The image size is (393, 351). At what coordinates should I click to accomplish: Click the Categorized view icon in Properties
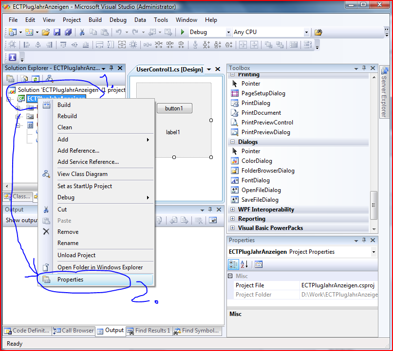point(233,264)
